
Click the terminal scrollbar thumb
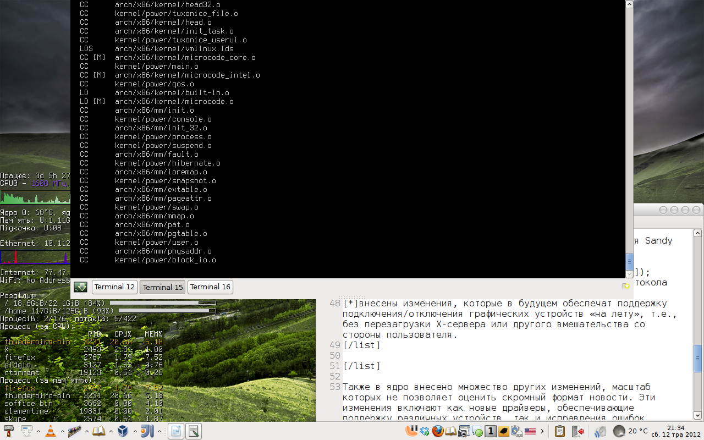point(630,261)
